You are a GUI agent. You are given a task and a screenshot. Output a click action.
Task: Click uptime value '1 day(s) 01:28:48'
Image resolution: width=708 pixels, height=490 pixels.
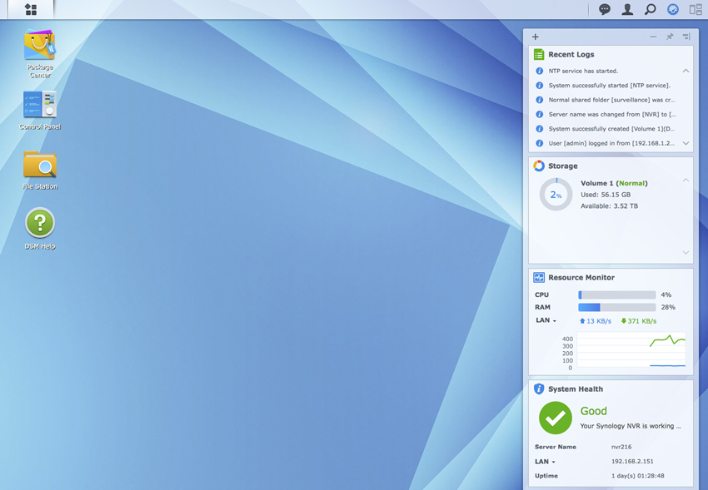coord(637,476)
